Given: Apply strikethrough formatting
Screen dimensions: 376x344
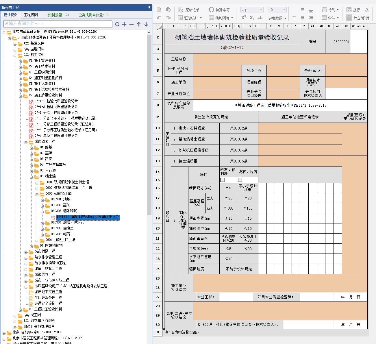Looking at the screenshot, I should (x=260, y=18).
